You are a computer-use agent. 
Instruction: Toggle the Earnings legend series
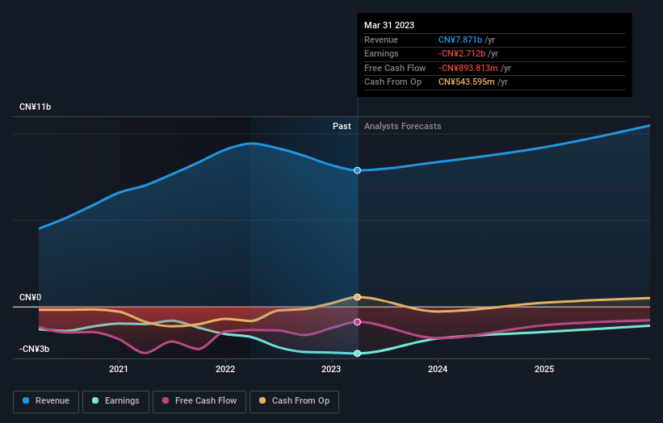click(115, 401)
